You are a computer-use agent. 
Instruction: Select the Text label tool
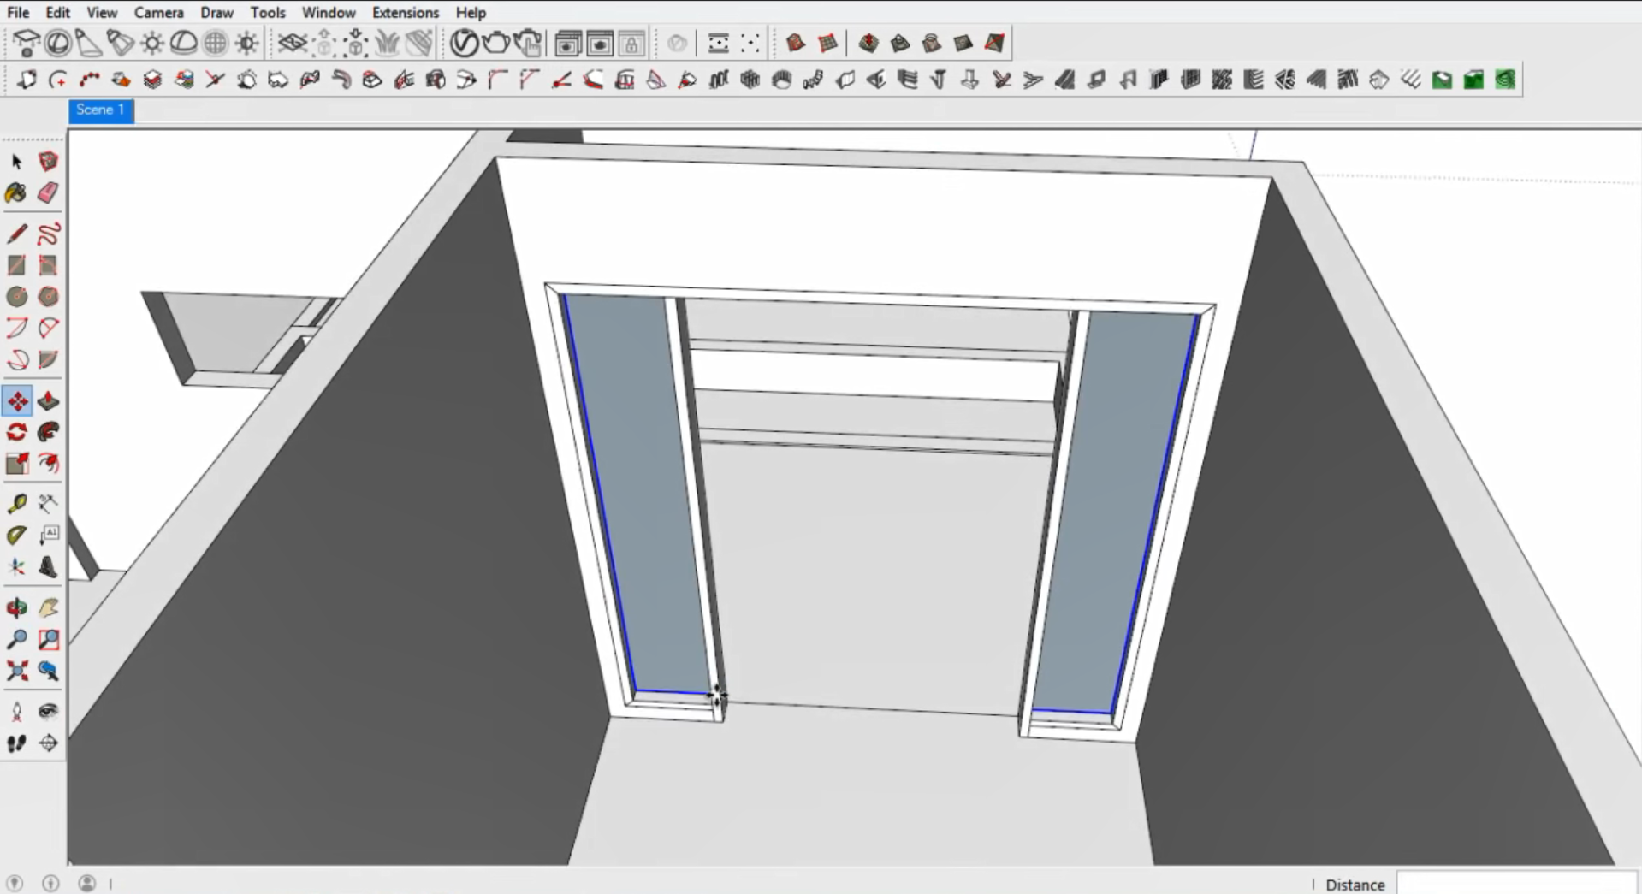pos(48,536)
